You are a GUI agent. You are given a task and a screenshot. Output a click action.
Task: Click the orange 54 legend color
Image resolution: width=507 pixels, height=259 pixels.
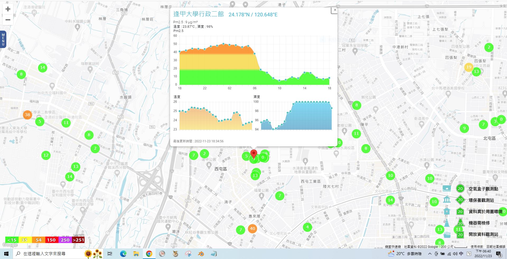pos(39,240)
